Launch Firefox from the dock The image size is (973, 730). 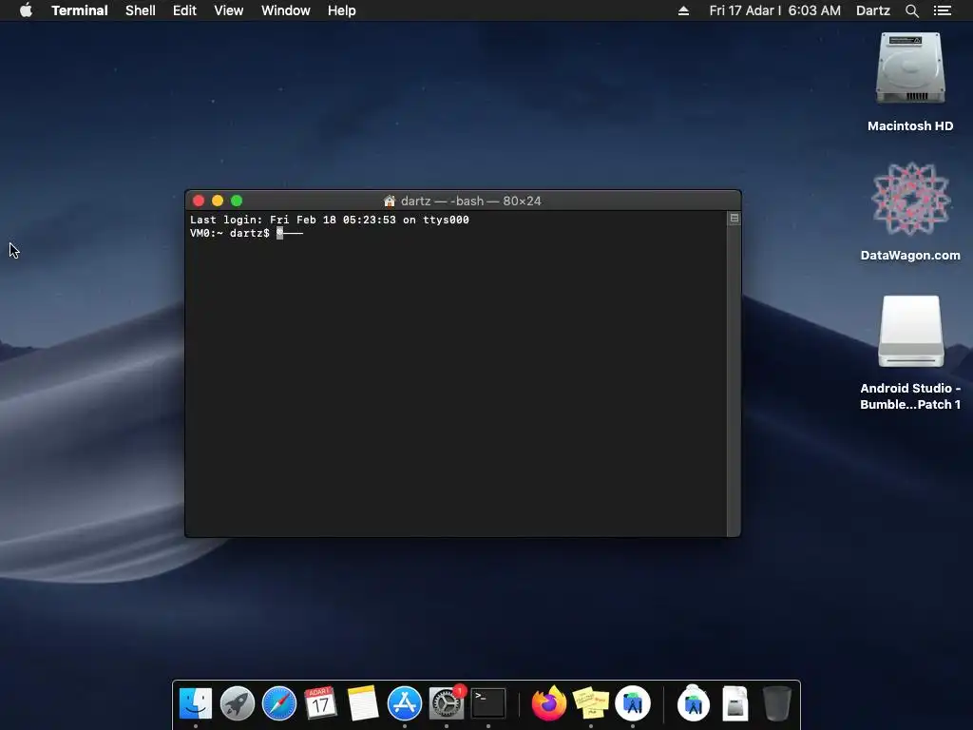(549, 703)
